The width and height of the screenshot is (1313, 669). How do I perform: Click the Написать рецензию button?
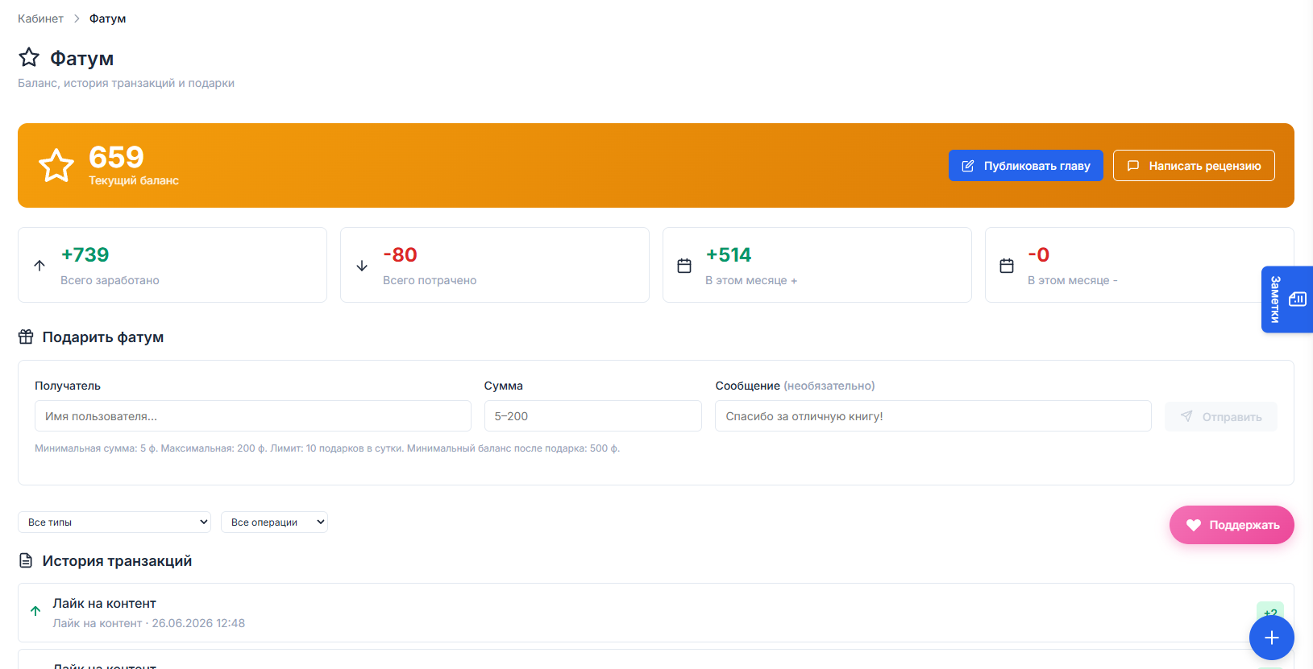pos(1194,166)
